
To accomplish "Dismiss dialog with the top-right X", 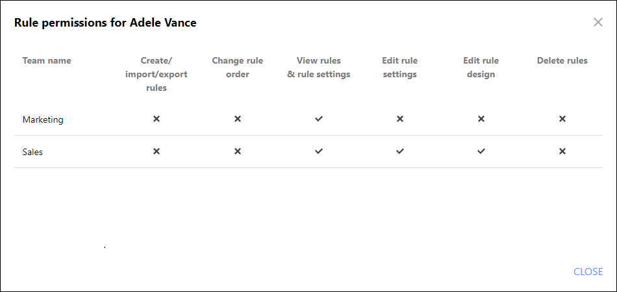I will tap(598, 23).
